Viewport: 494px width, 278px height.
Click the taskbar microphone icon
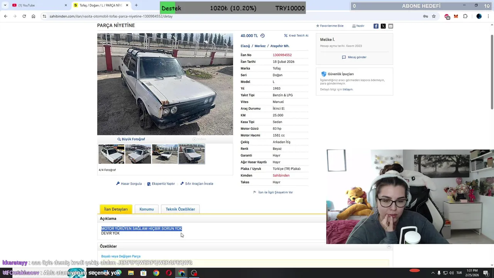439,273
